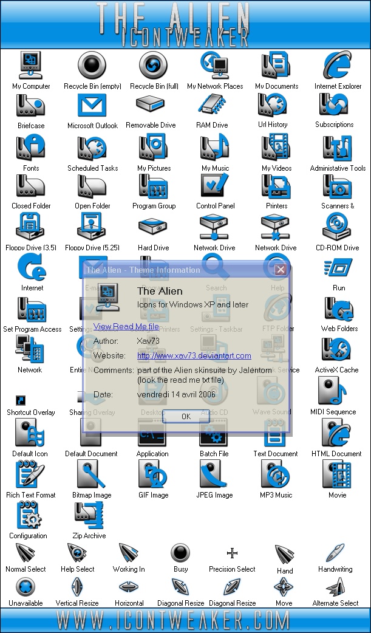
Task: Click the Removable Drive icon
Action: (150, 104)
